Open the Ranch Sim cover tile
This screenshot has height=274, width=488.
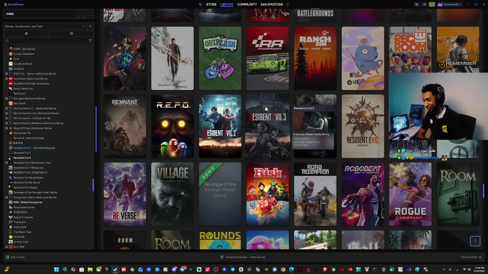click(315, 58)
